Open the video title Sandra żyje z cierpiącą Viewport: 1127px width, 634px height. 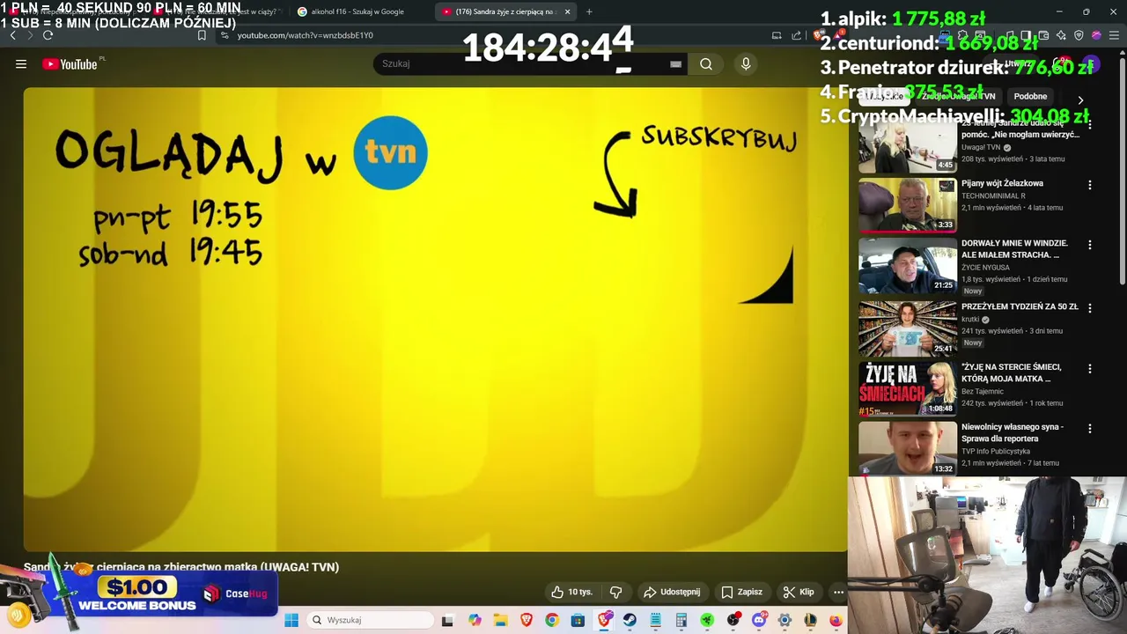coord(181,567)
